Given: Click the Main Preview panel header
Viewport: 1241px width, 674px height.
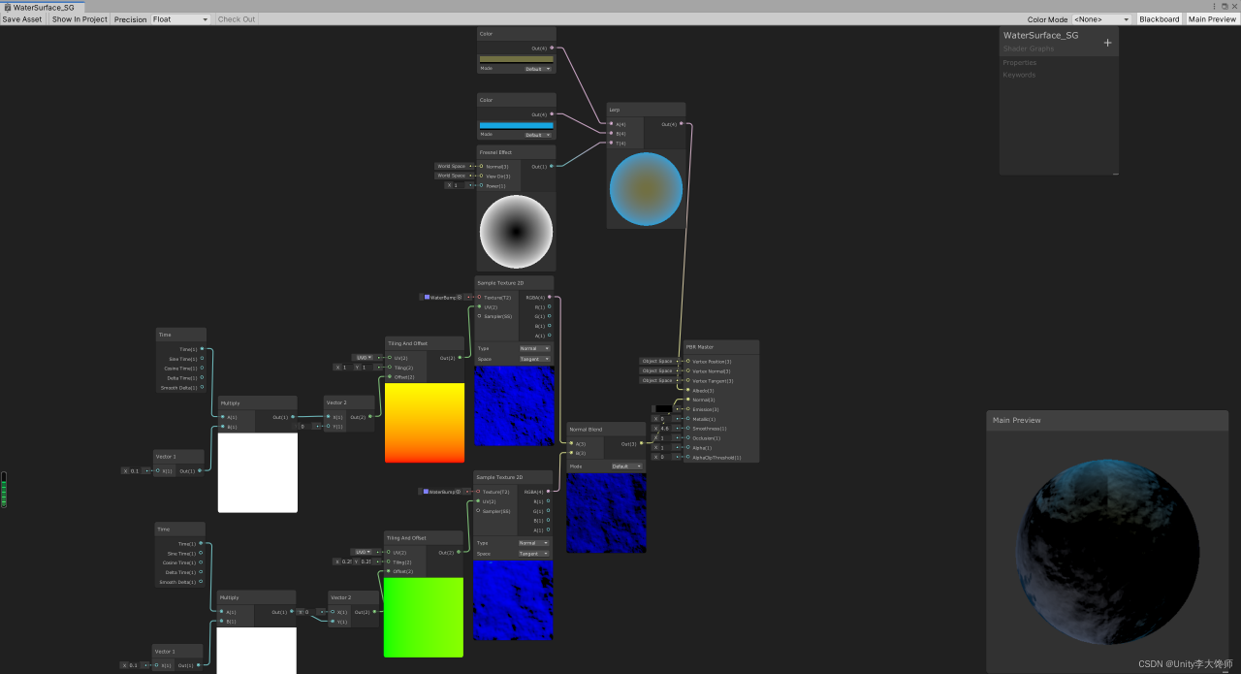Looking at the screenshot, I should pos(1107,420).
